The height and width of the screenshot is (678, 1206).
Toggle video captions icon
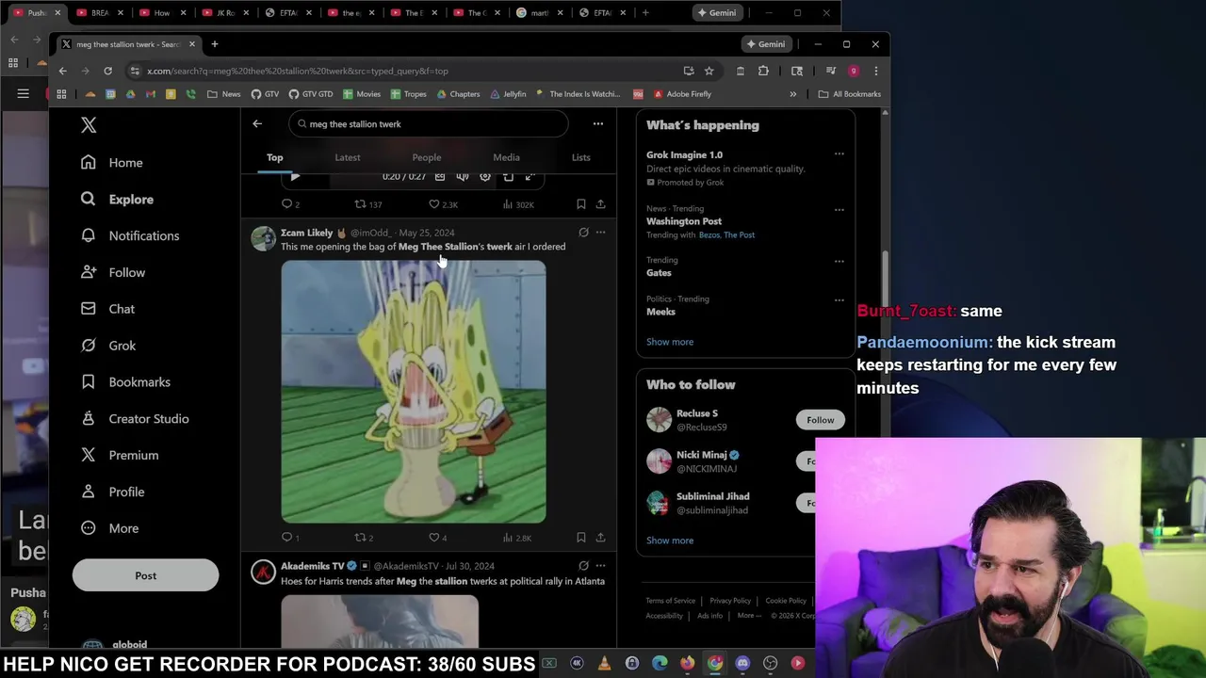point(440,176)
